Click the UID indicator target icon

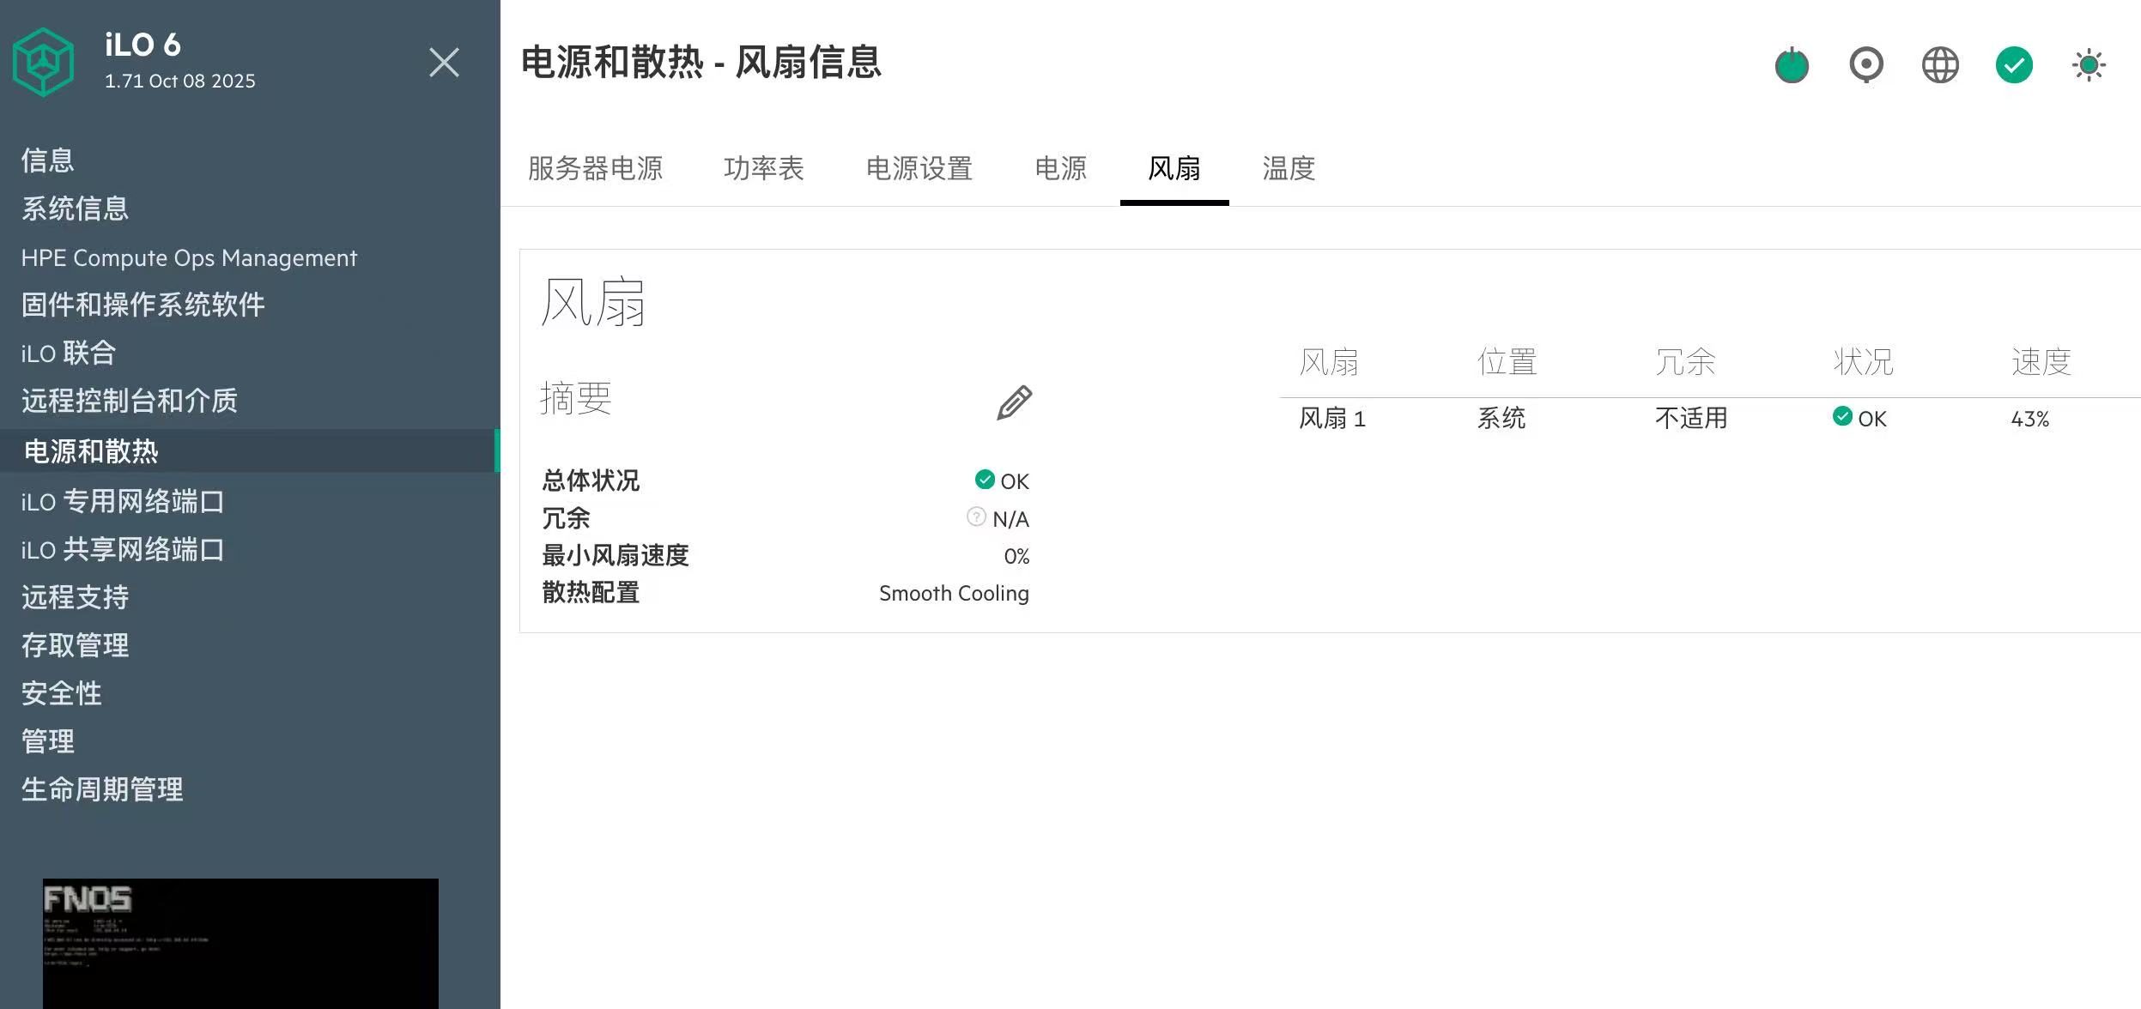coord(1866,65)
